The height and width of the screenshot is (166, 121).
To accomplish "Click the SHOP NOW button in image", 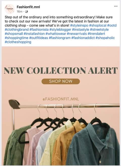I will click(x=61, y=81).
